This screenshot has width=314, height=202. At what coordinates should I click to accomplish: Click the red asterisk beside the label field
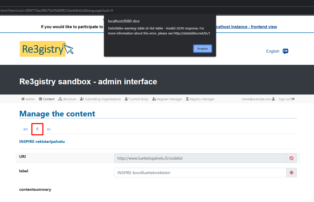291,172
